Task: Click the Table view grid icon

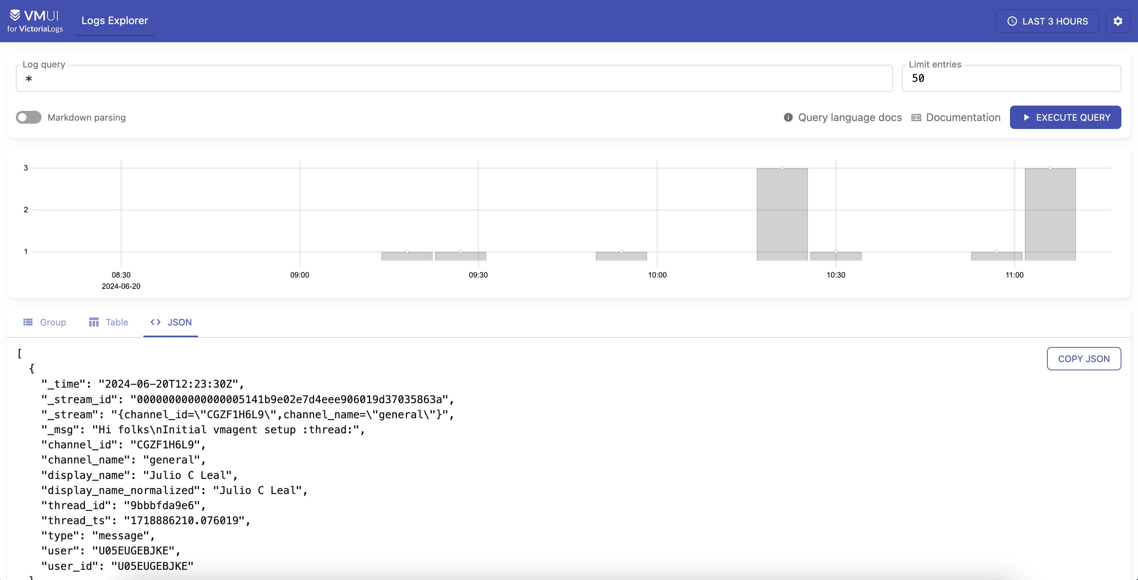Action: pyautogui.click(x=94, y=322)
